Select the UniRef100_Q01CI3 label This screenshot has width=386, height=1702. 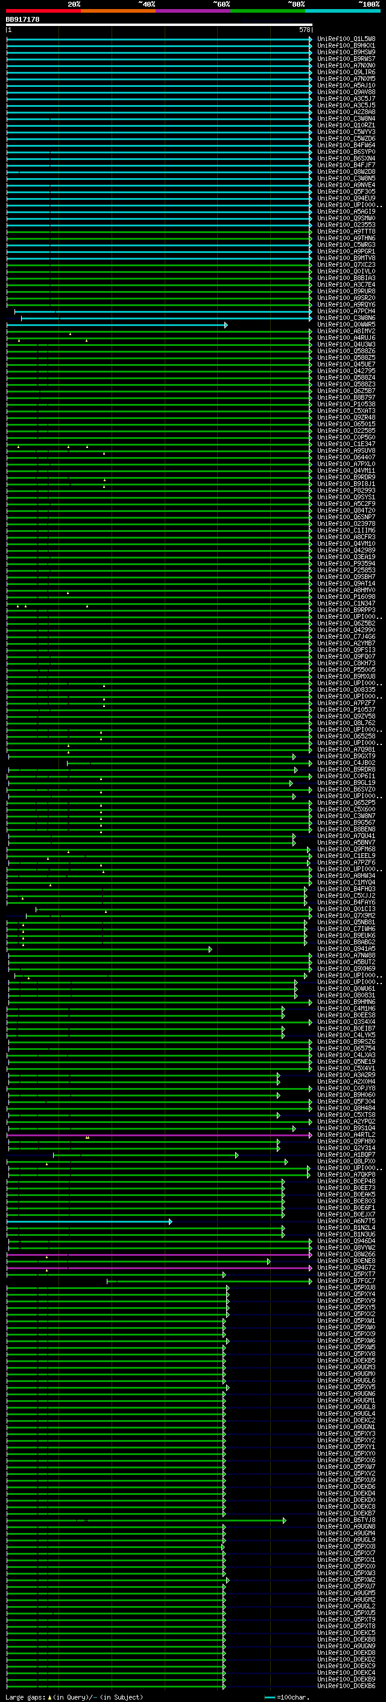tap(346, 909)
